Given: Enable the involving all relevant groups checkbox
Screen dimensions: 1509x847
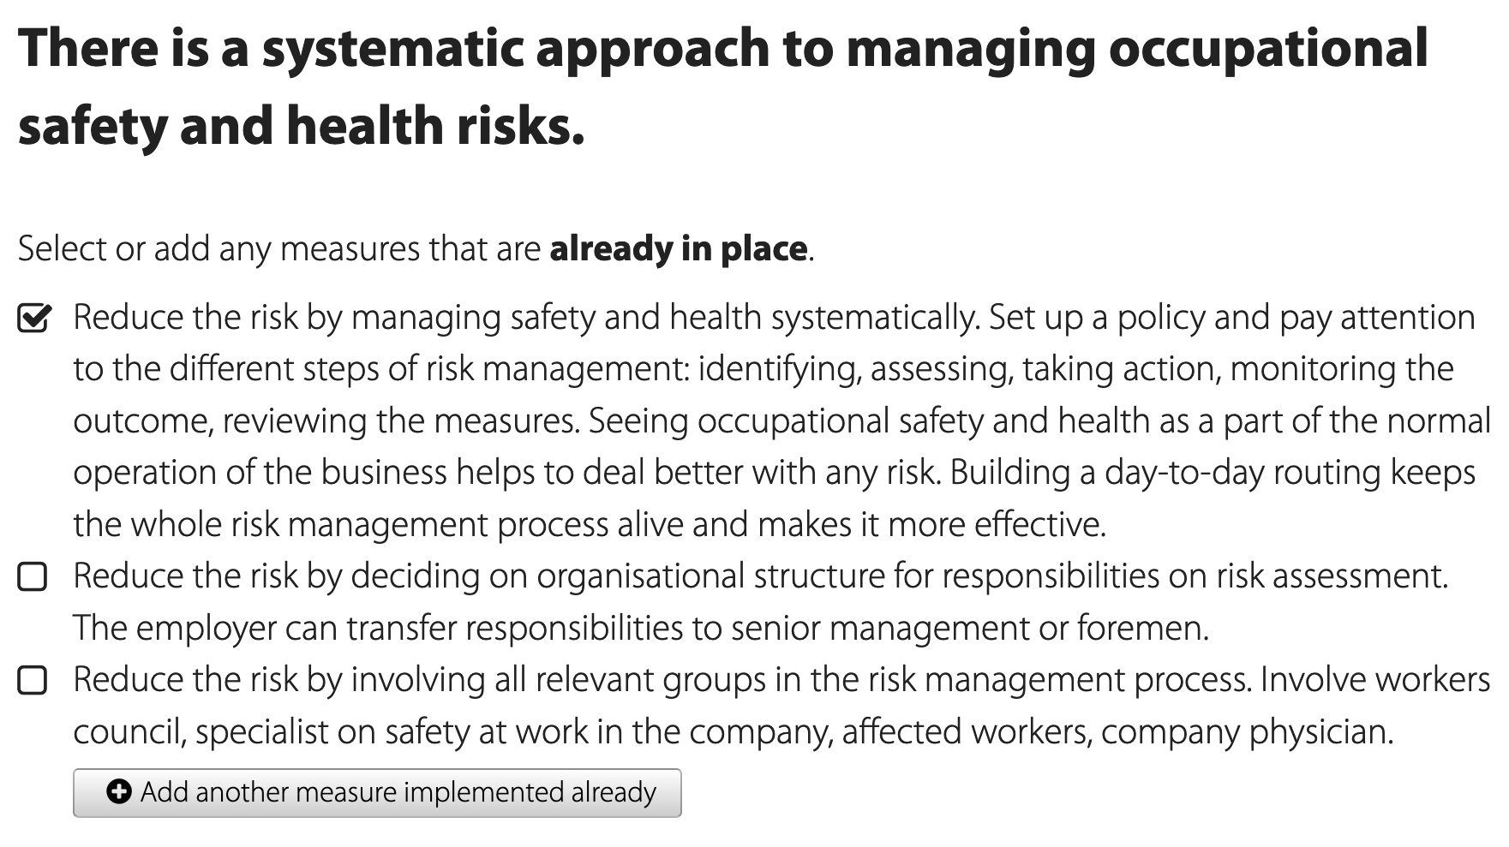Looking at the screenshot, I should click(33, 681).
